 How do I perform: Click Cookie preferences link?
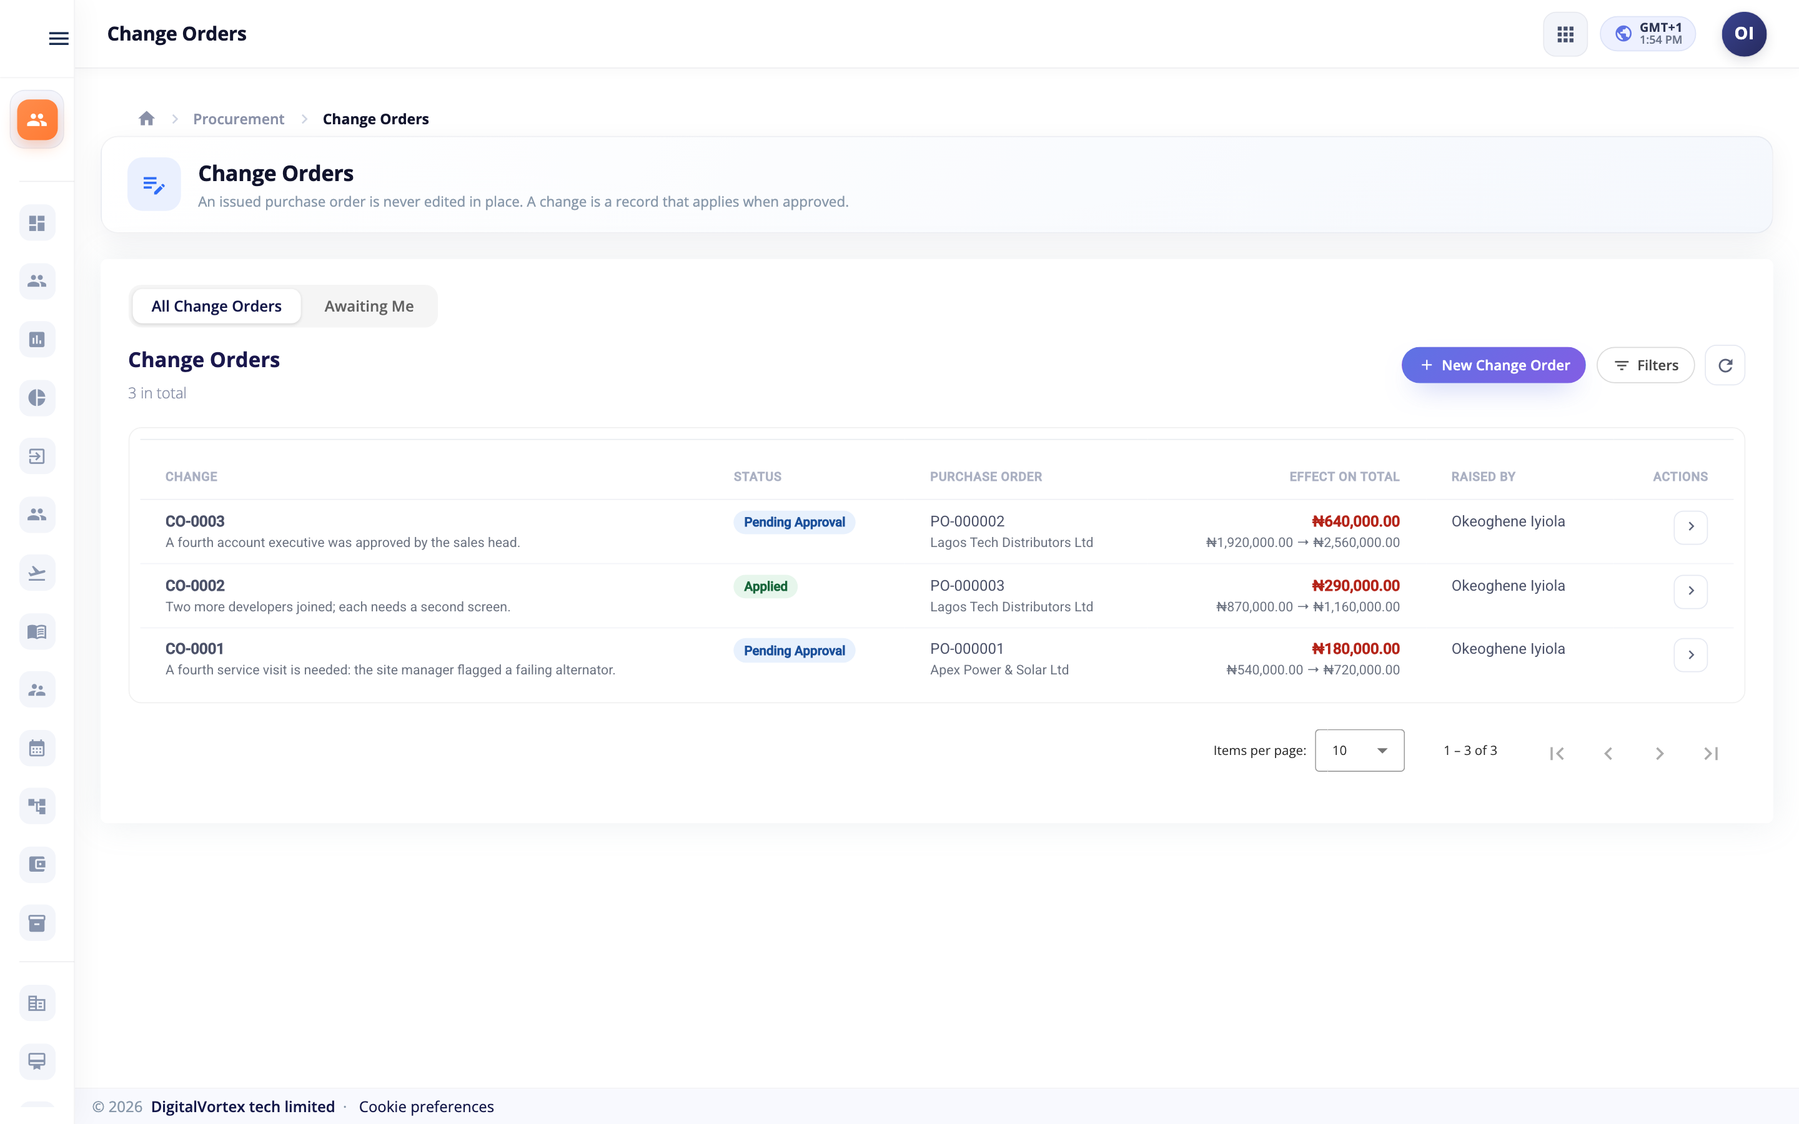(x=426, y=1106)
